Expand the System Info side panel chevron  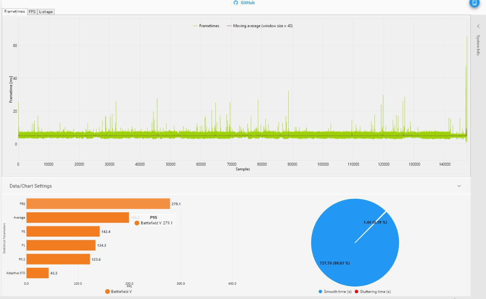coord(478,26)
